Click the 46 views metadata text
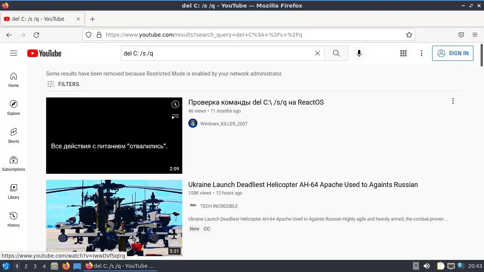The image size is (484, 272). 197,111
